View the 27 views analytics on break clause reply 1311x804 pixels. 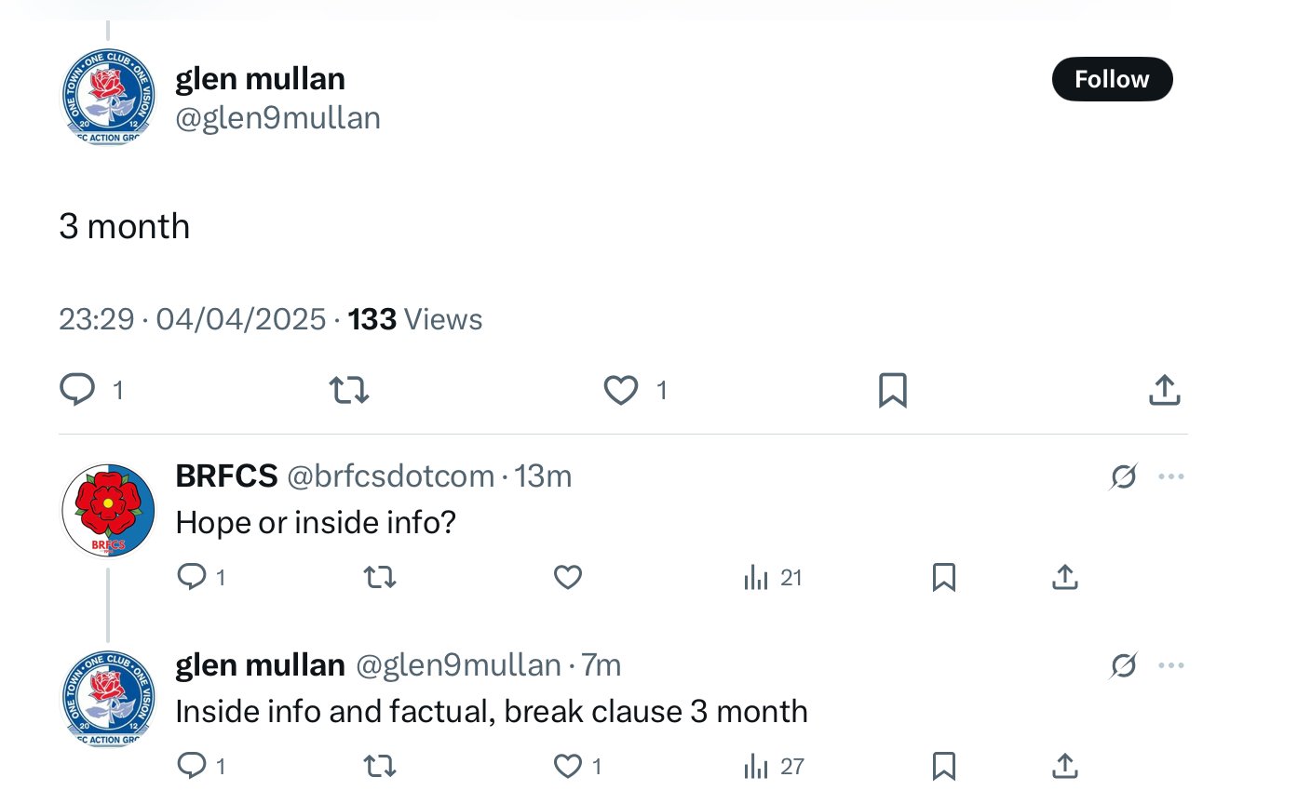tap(773, 767)
